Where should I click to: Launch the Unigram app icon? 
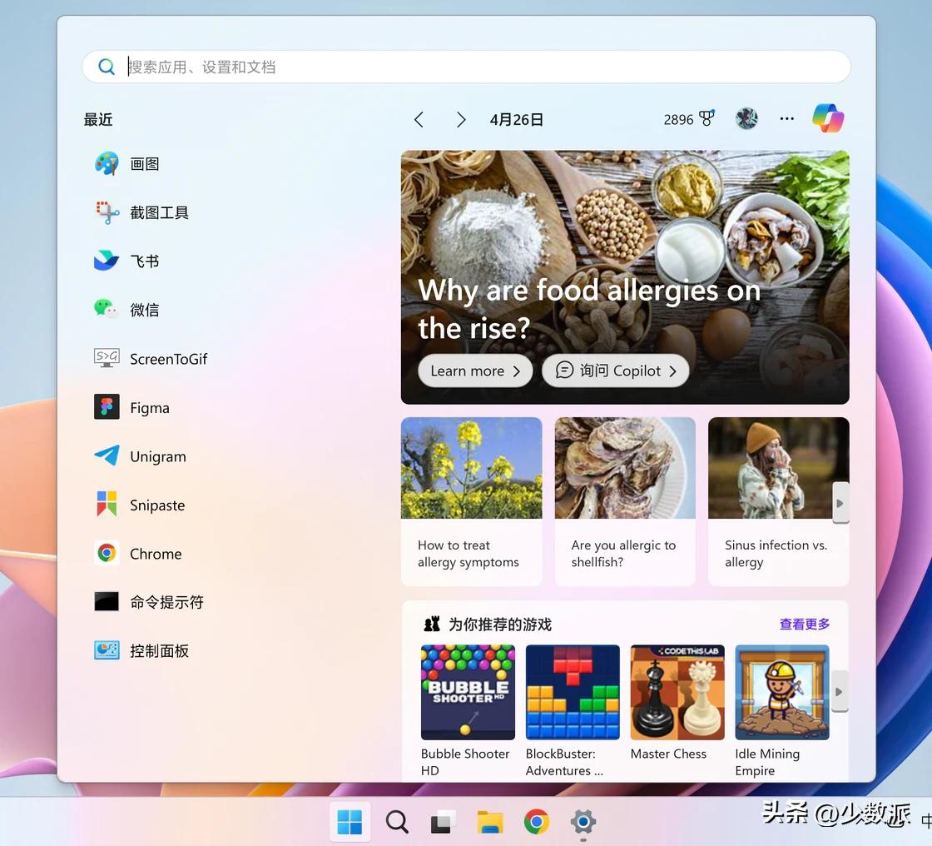(x=107, y=455)
